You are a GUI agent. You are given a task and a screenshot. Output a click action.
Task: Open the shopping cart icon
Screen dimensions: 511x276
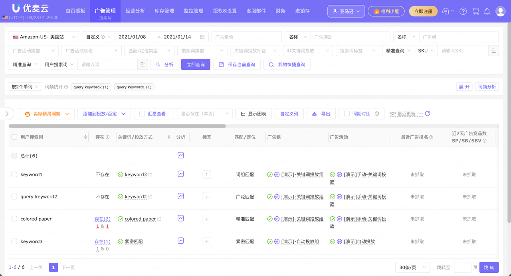(475, 11)
